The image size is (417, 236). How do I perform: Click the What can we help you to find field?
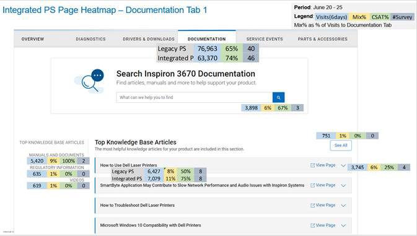195,97
